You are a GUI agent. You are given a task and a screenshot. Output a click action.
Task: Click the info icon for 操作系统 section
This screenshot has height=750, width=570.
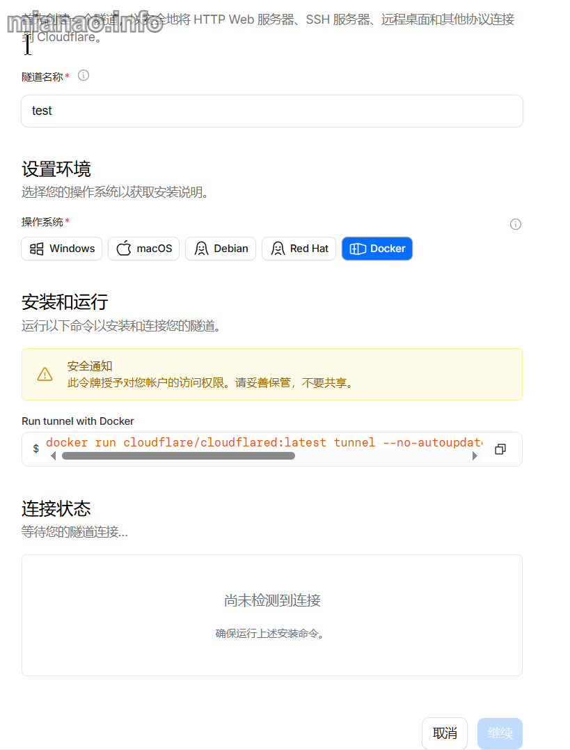515,224
